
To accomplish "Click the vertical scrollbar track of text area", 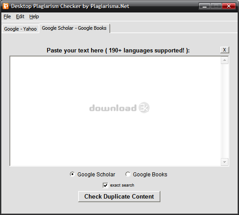I will 224,111.
